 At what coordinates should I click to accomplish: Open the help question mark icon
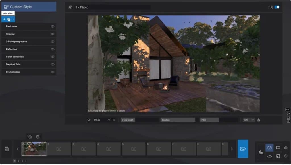286,155
